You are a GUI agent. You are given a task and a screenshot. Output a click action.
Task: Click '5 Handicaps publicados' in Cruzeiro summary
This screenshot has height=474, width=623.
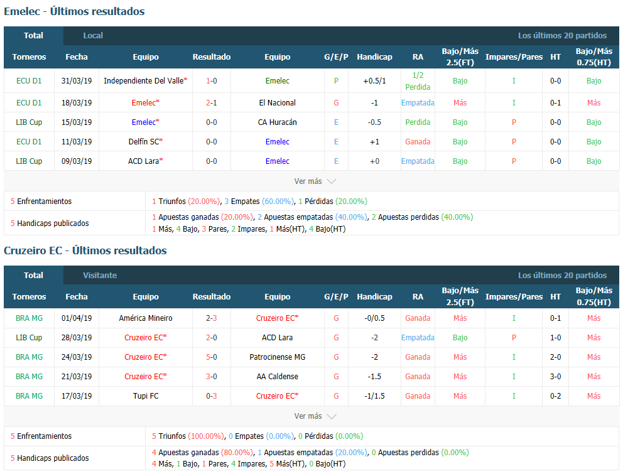50,458
